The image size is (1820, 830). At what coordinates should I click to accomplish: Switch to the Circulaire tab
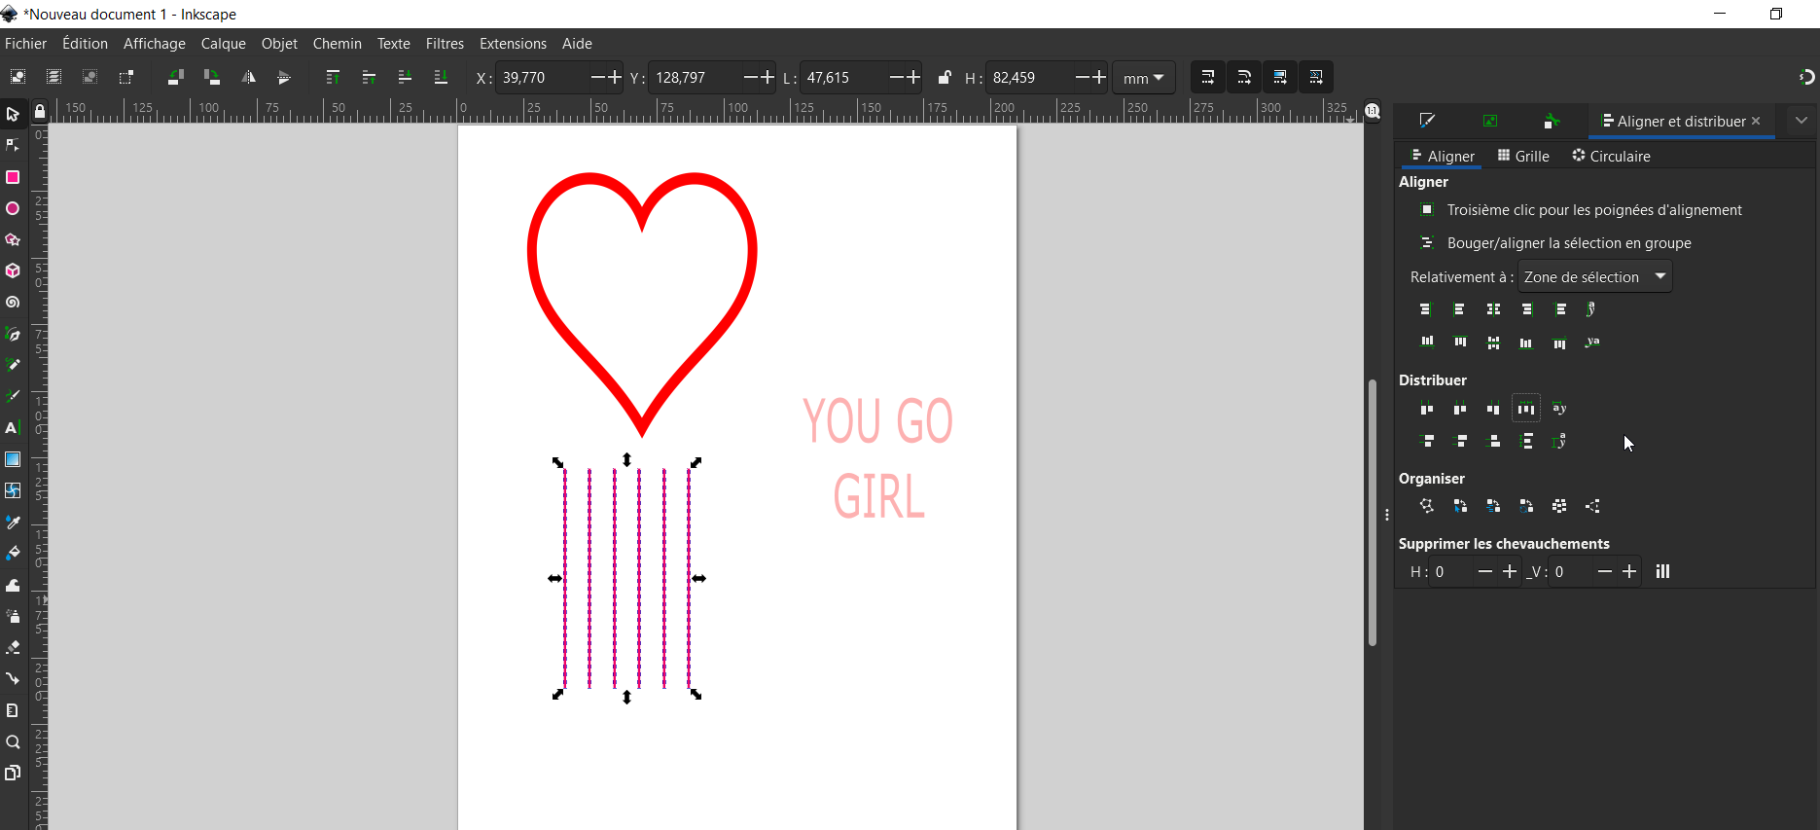[x=1611, y=156]
